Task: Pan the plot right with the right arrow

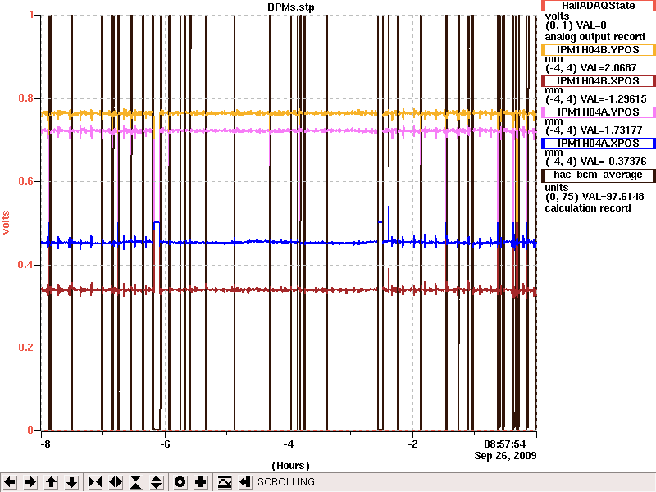Action: [30, 482]
